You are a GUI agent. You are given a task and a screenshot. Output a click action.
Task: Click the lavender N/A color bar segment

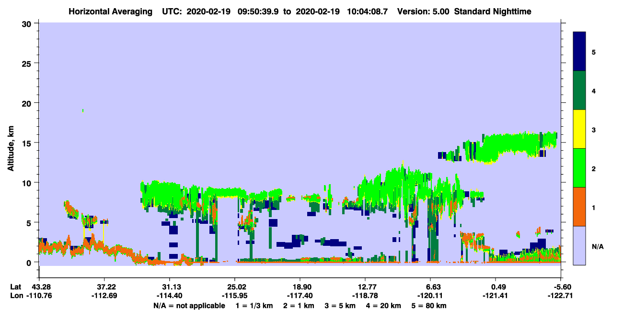click(579, 245)
